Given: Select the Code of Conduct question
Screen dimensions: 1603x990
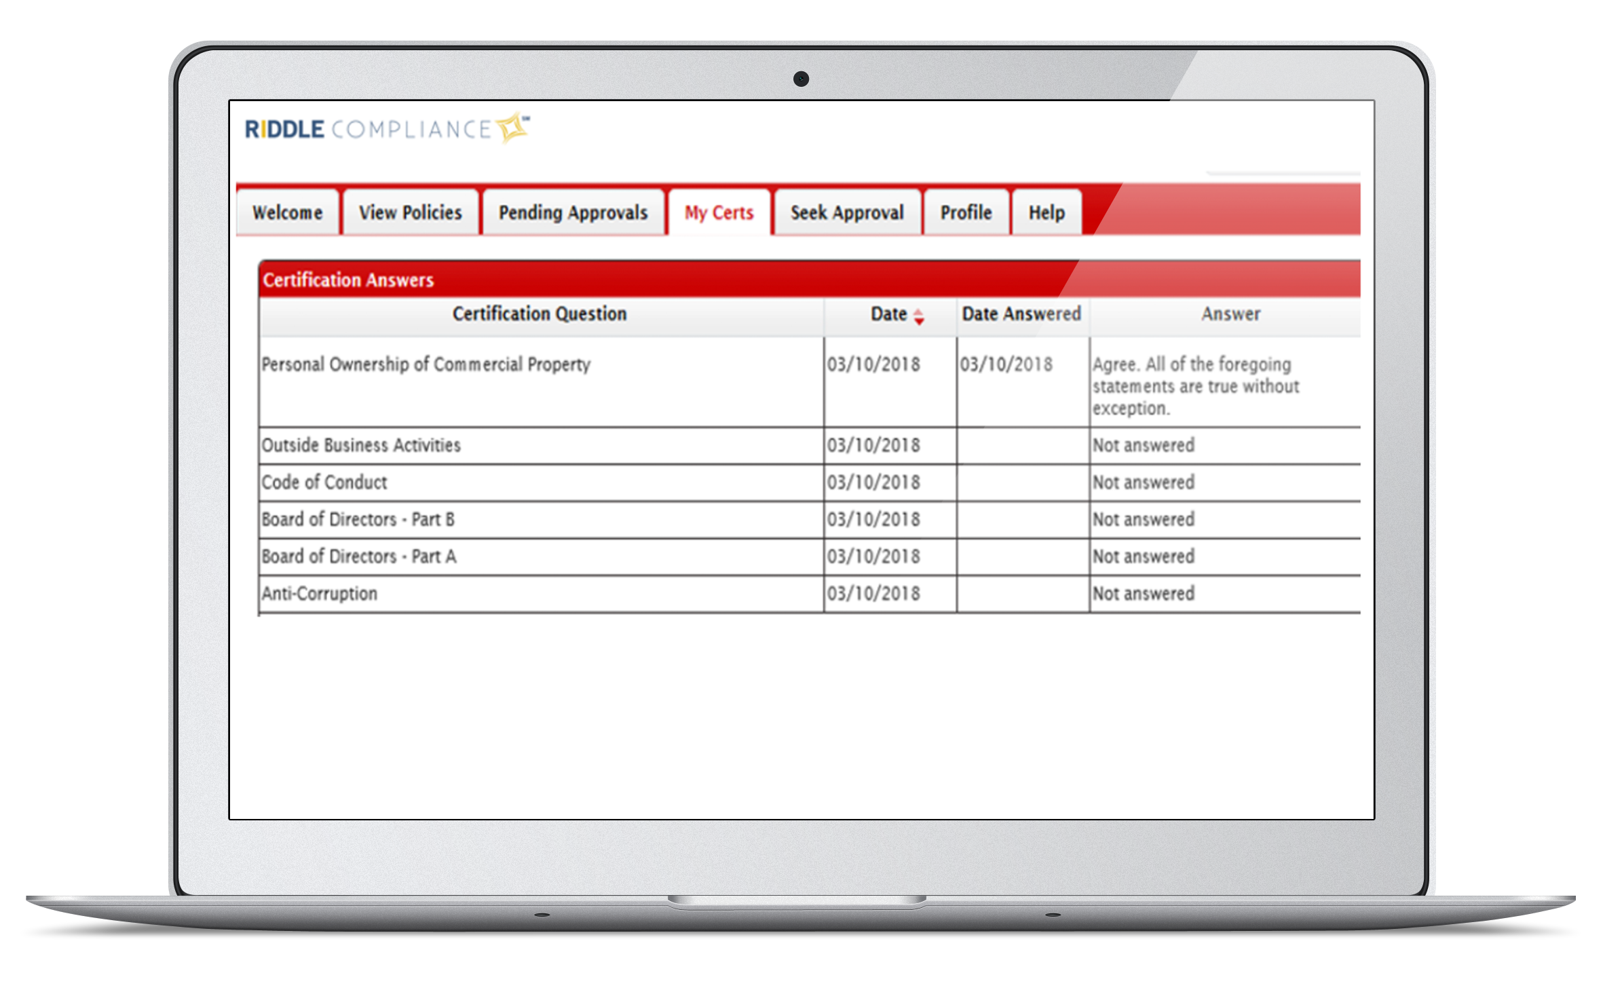Looking at the screenshot, I should pos(324,482).
